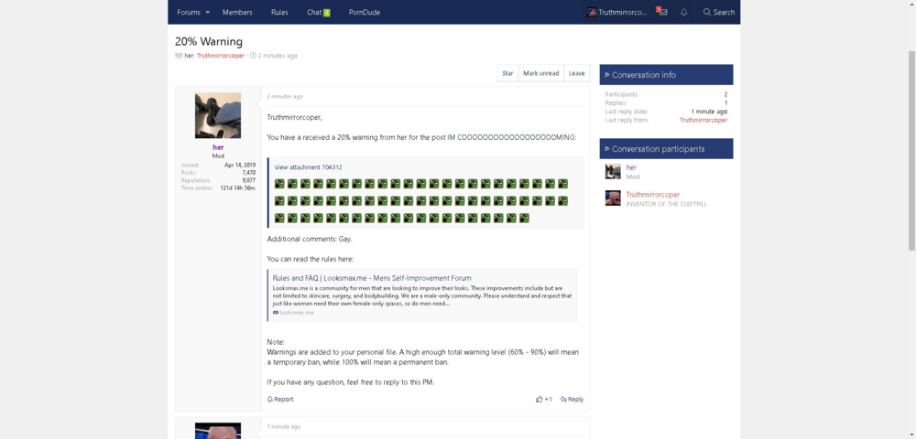Reply to the warning message
Viewport: 916px width, 439px height.
572,400
